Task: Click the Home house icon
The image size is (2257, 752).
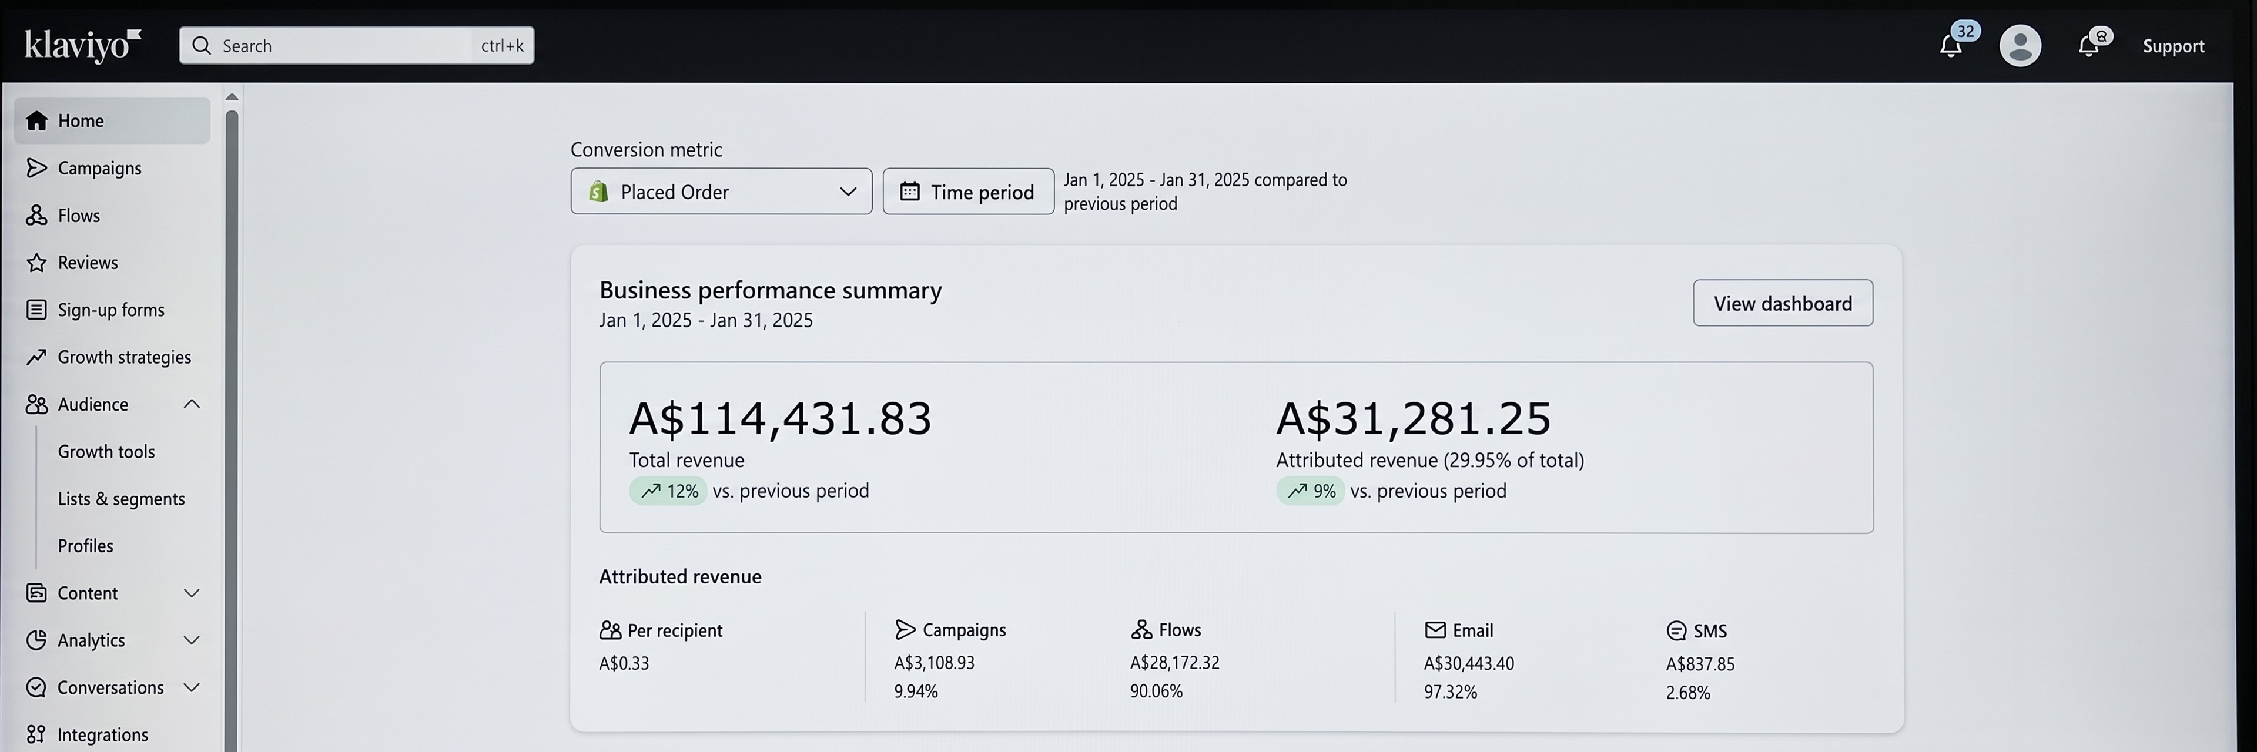Action: (x=36, y=121)
